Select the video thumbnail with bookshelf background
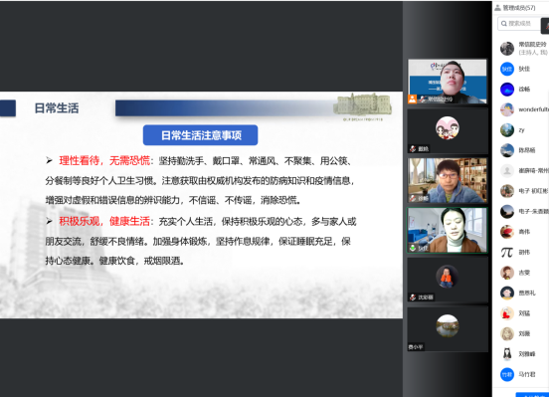This screenshot has height=397, width=550. pyautogui.click(x=448, y=180)
